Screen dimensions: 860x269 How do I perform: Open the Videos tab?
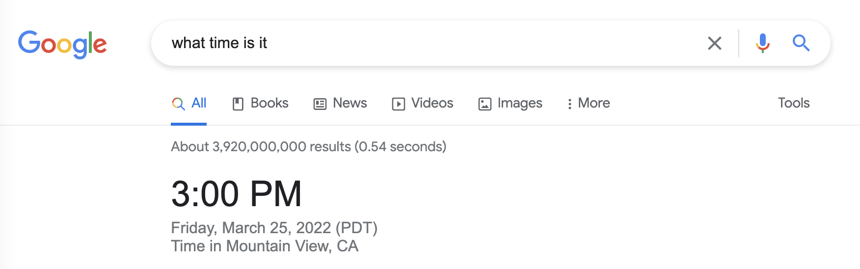[432, 103]
